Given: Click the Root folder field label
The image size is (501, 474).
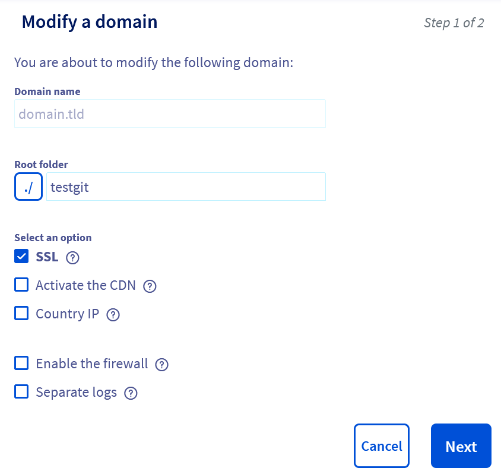Looking at the screenshot, I should pos(41,165).
